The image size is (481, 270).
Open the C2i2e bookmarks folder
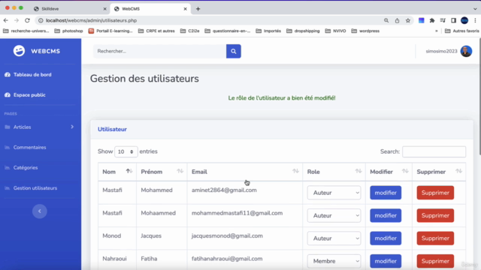coord(190,31)
